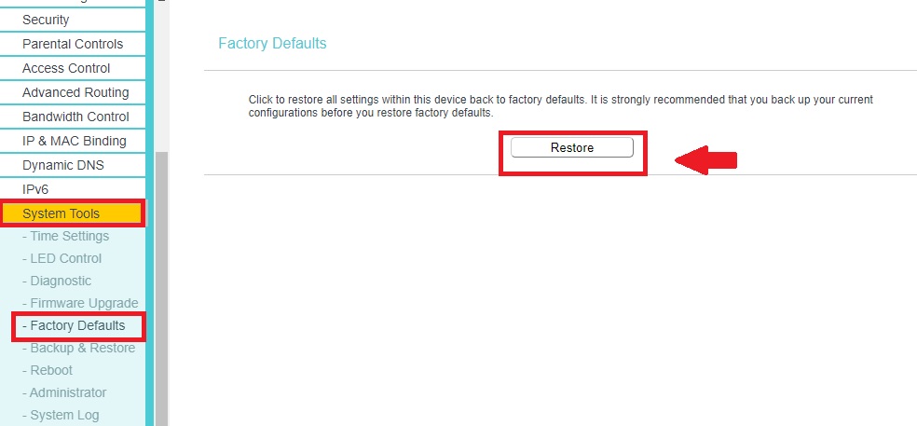
Task: Open IP & MAC Binding
Action: (73, 141)
